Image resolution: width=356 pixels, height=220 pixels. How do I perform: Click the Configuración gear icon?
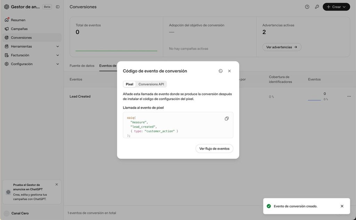[x=7, y=64]
